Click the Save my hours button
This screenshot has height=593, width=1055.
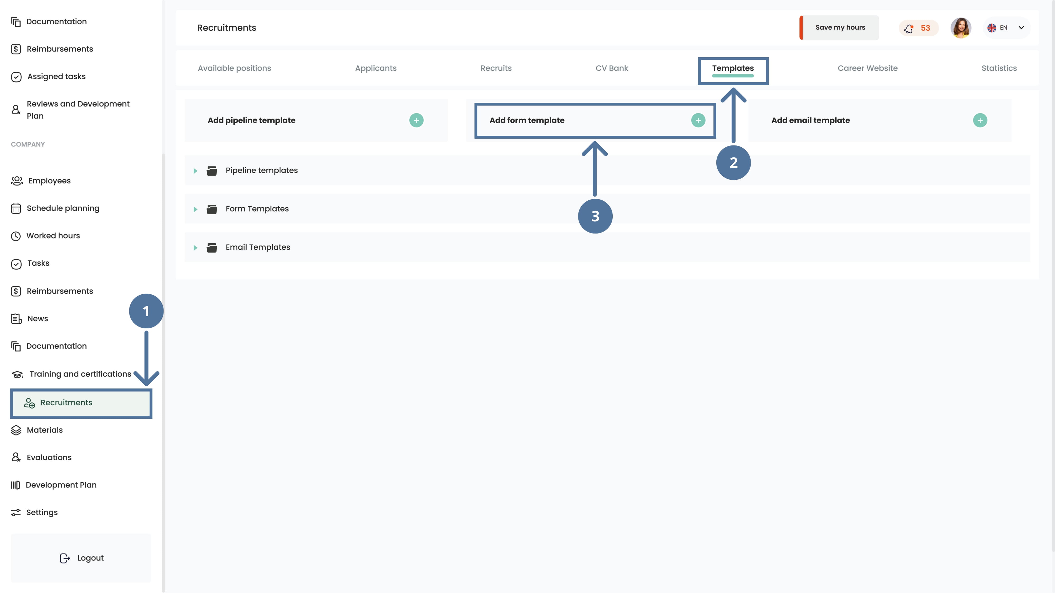[840, 27]
